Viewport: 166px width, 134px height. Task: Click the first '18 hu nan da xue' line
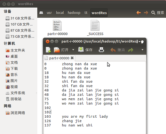tap(68, 73)
